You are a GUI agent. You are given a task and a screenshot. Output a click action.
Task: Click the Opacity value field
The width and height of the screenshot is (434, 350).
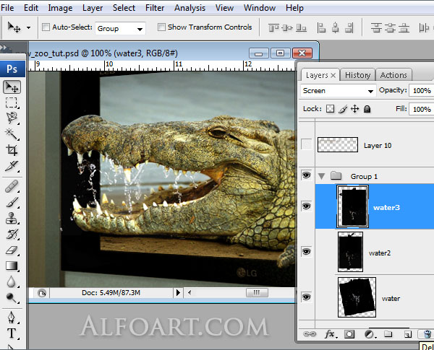422,91
